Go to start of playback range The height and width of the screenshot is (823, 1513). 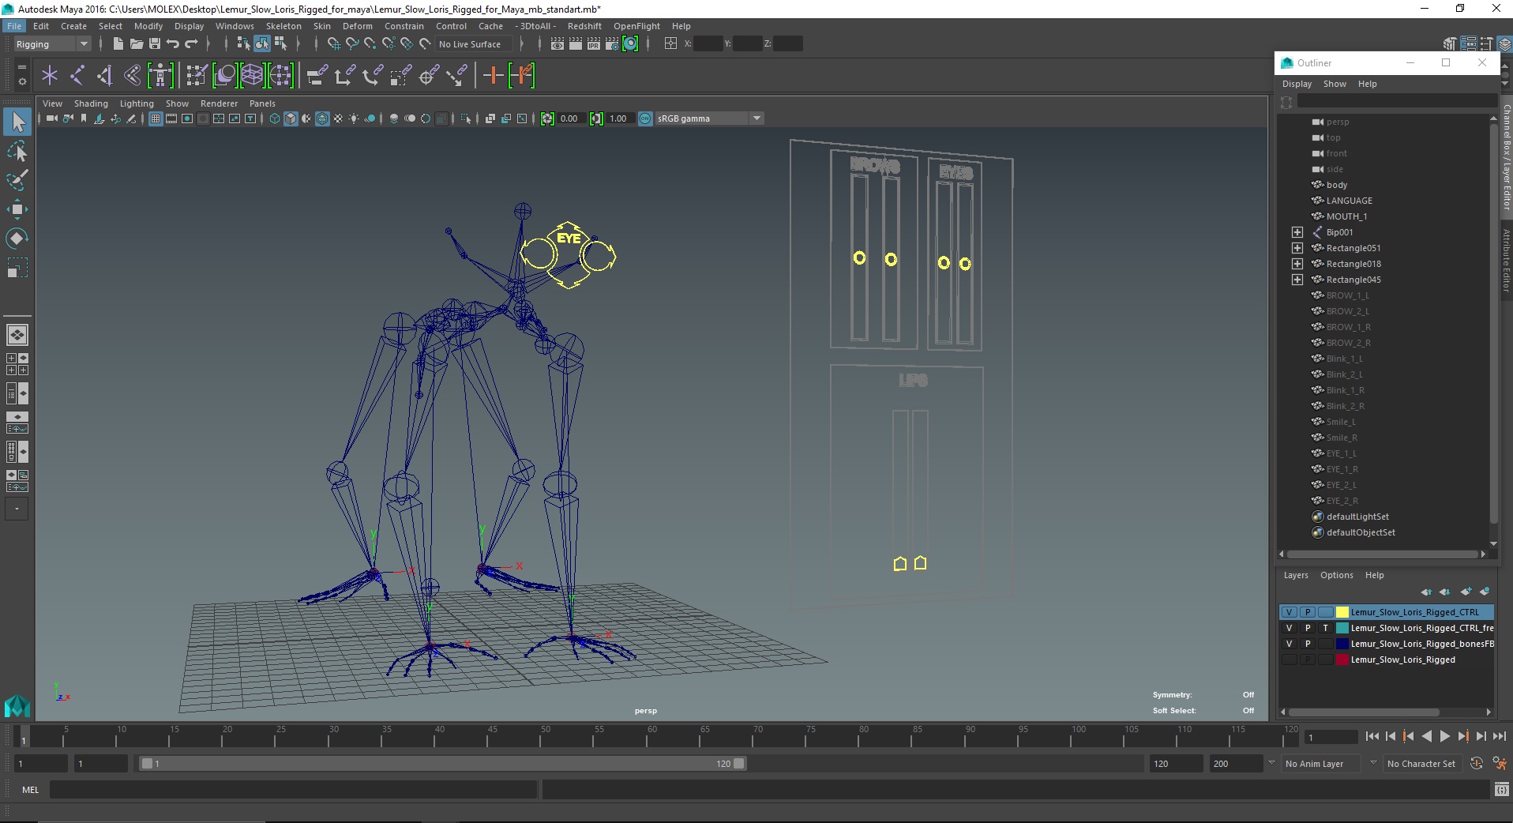1372,736
